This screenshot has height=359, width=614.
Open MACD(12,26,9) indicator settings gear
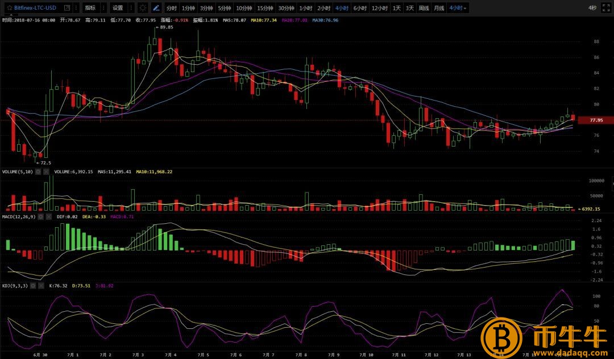[41, 216]
